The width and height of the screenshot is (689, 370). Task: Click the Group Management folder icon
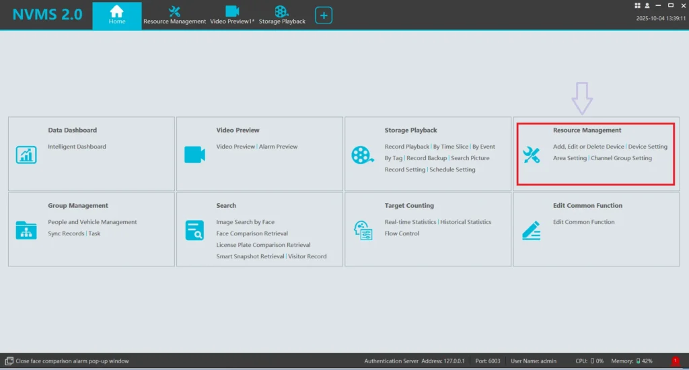tap(26, 230)
